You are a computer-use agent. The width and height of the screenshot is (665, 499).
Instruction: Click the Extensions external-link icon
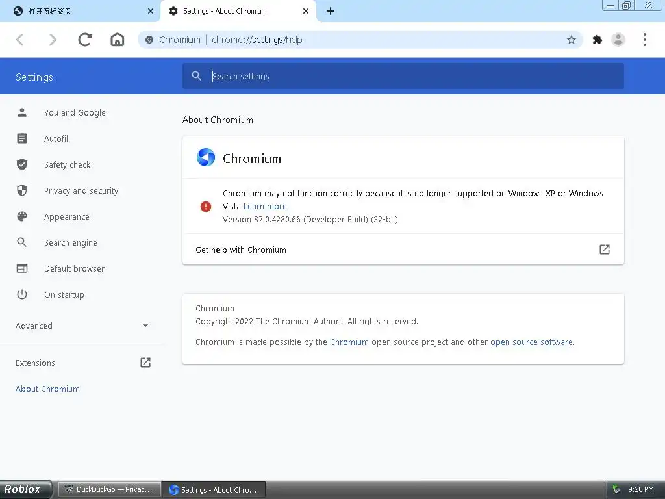click(x=145, y=363)
